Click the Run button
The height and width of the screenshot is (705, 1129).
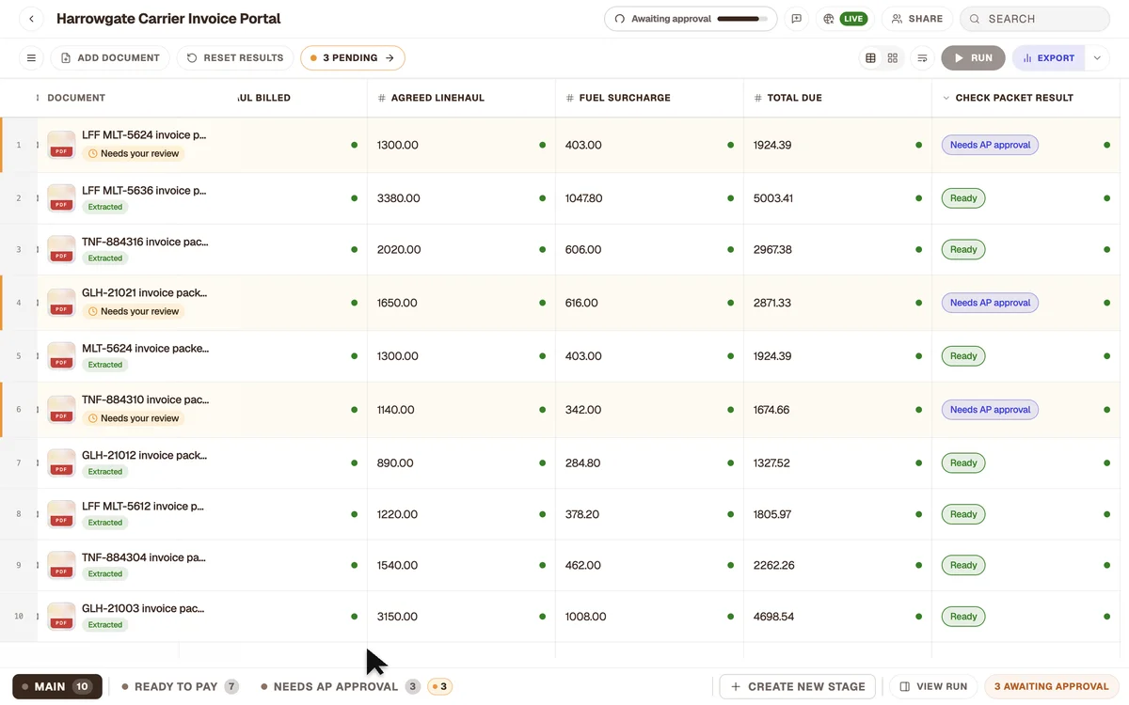tap(973, 58)
